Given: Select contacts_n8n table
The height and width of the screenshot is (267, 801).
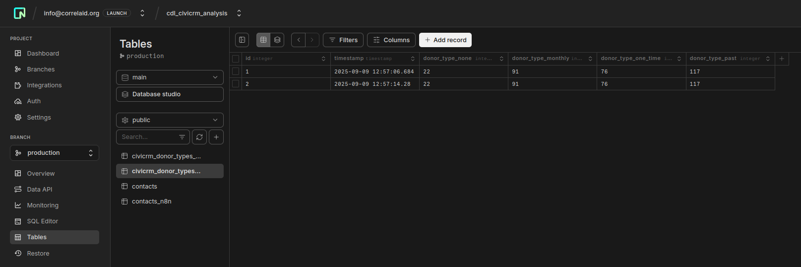Looking at the screenshot, I should coord(151,201).
